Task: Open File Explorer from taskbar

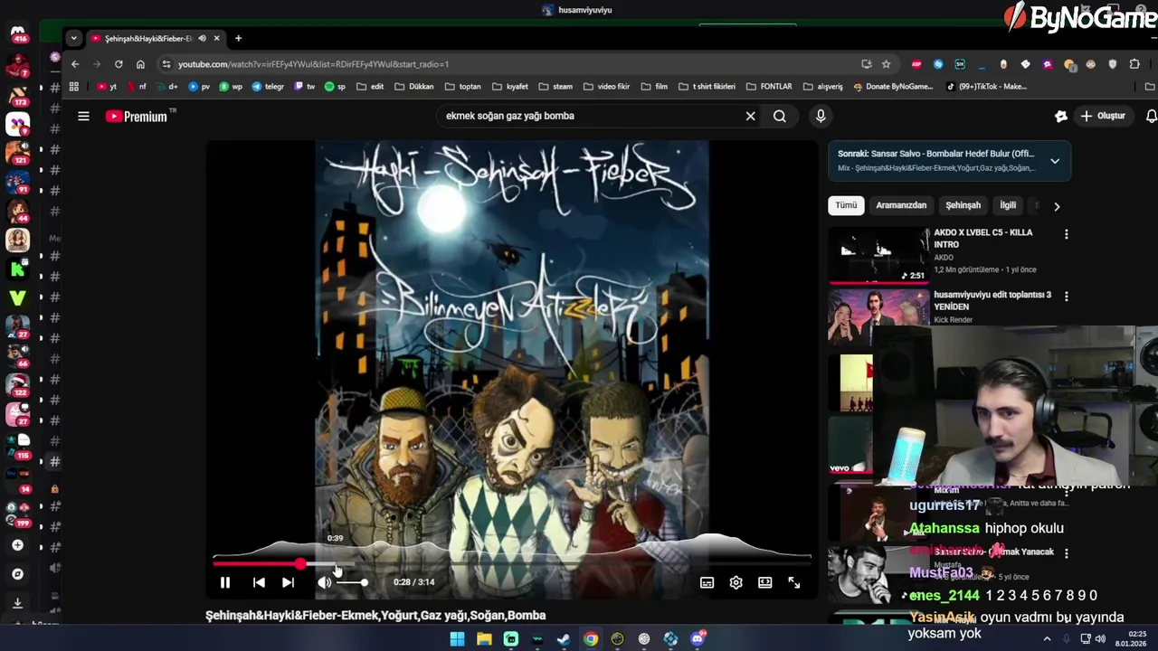Action: pos(484,639)
